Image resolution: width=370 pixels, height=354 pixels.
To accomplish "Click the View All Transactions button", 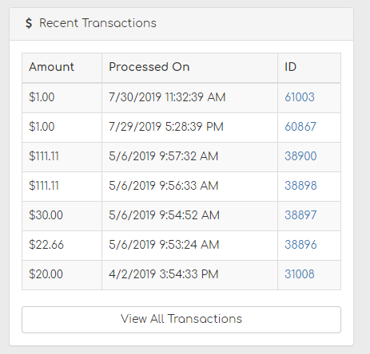I will (181, 320).
